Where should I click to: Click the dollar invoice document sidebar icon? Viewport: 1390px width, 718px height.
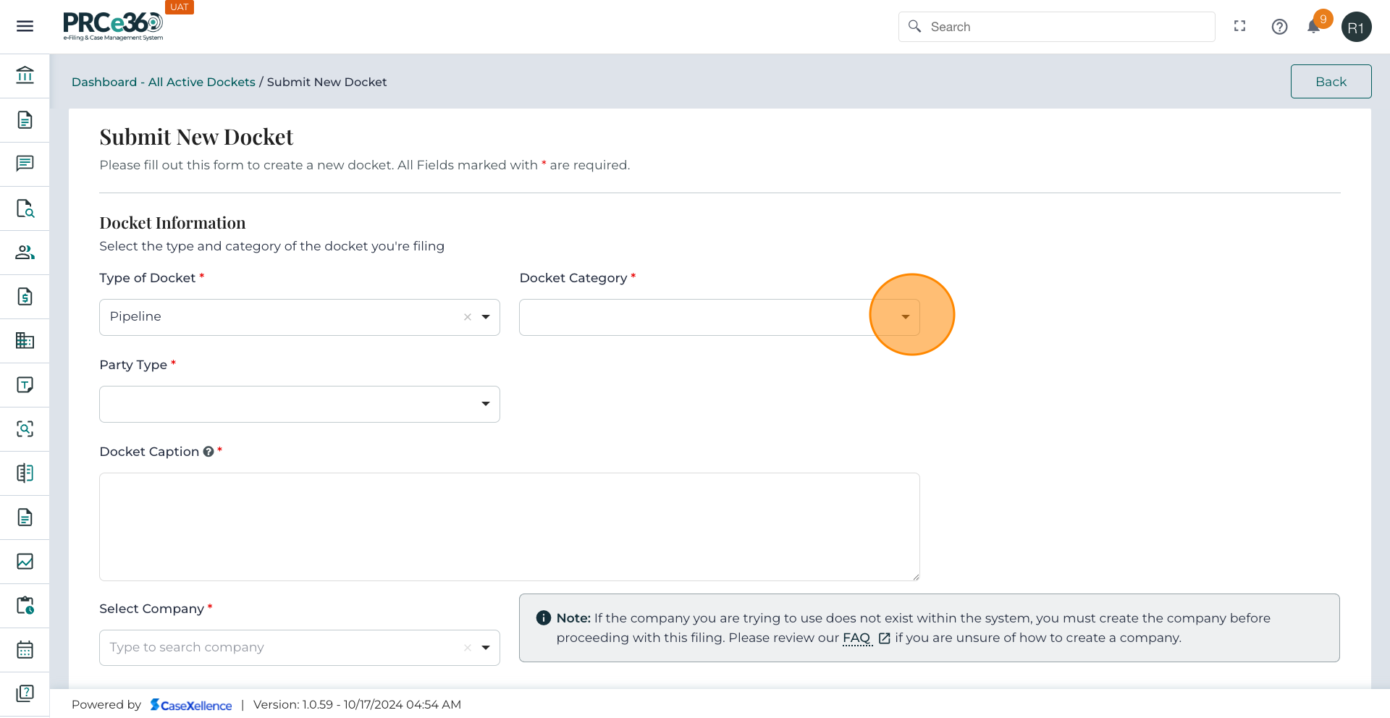click(x=25, y=297)
